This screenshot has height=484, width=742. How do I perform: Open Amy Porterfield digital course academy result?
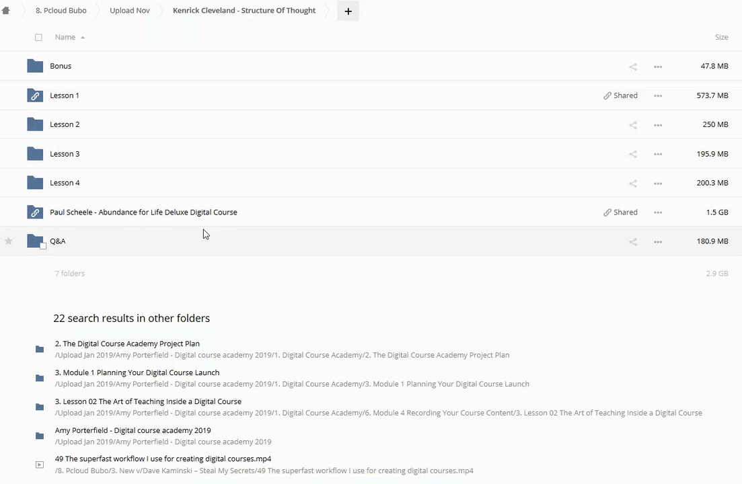pyautogui.click(x=133, y=430)
